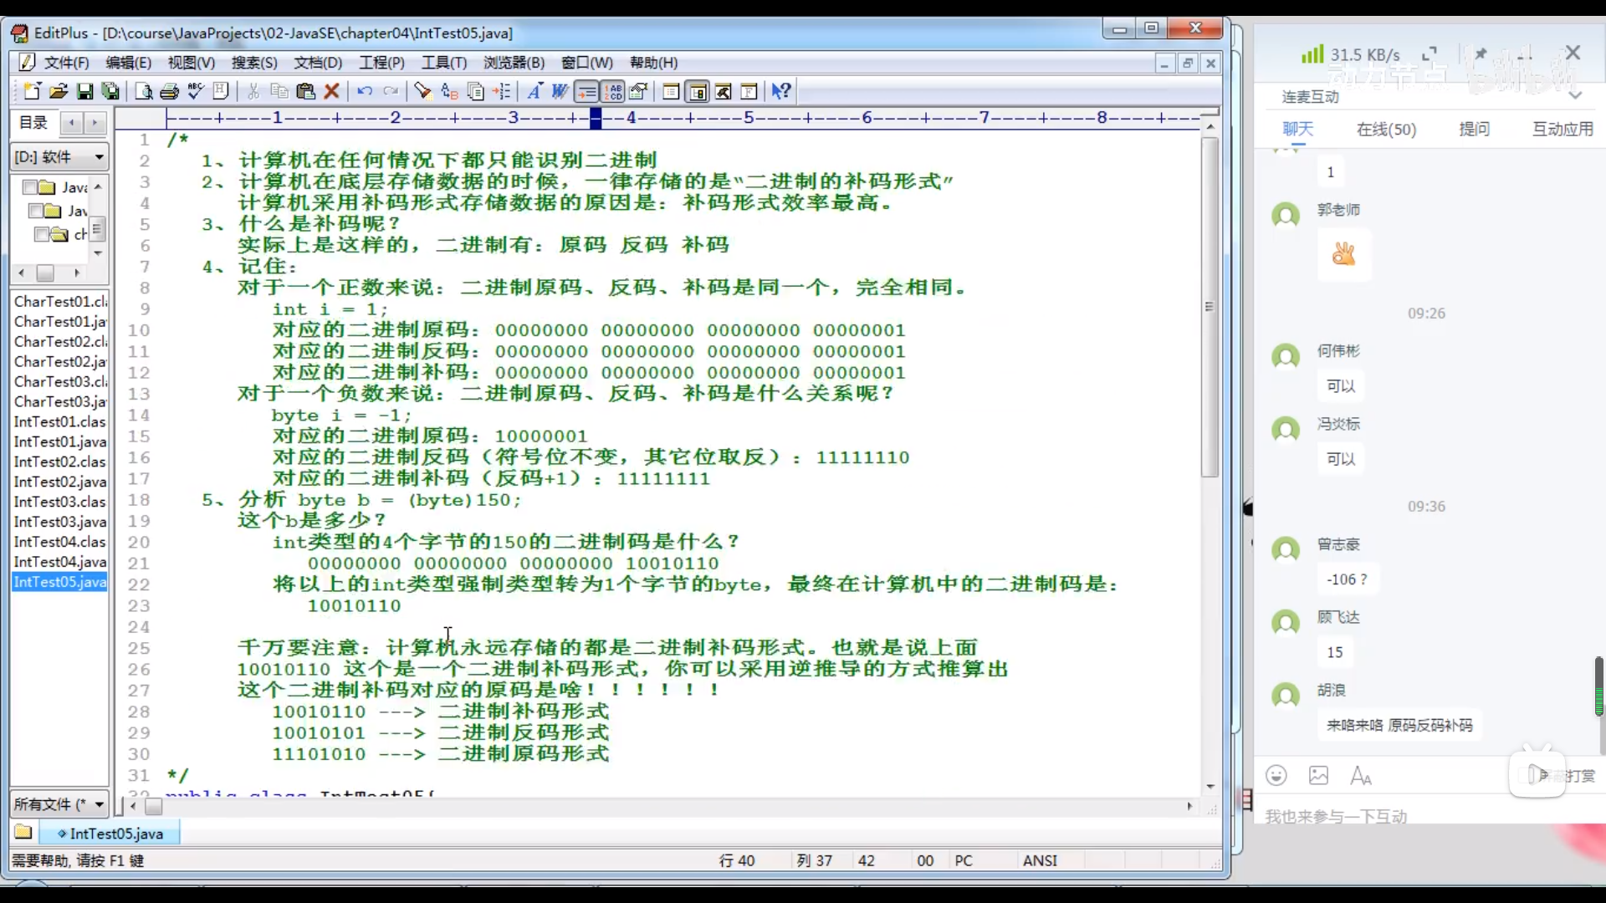Viewport: 1606px width, 903px height.
Task: Click the 提问 tab link
Action: click(1474, 130)
